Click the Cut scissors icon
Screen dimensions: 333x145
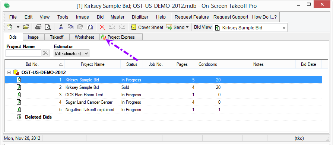coord(61,27)
